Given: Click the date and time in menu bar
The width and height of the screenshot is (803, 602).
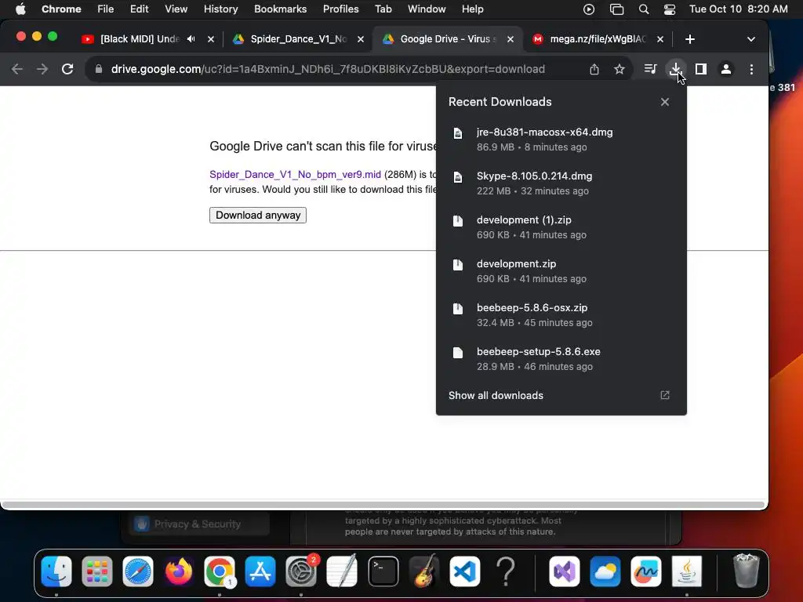Looking at the screenshot, I should [739, 9].
